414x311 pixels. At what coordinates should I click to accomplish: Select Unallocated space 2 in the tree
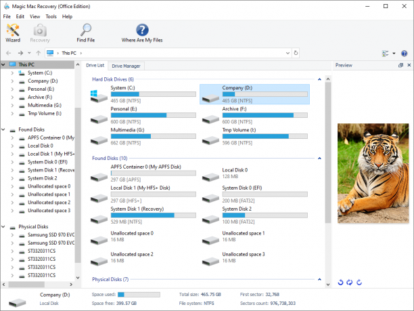49,203
